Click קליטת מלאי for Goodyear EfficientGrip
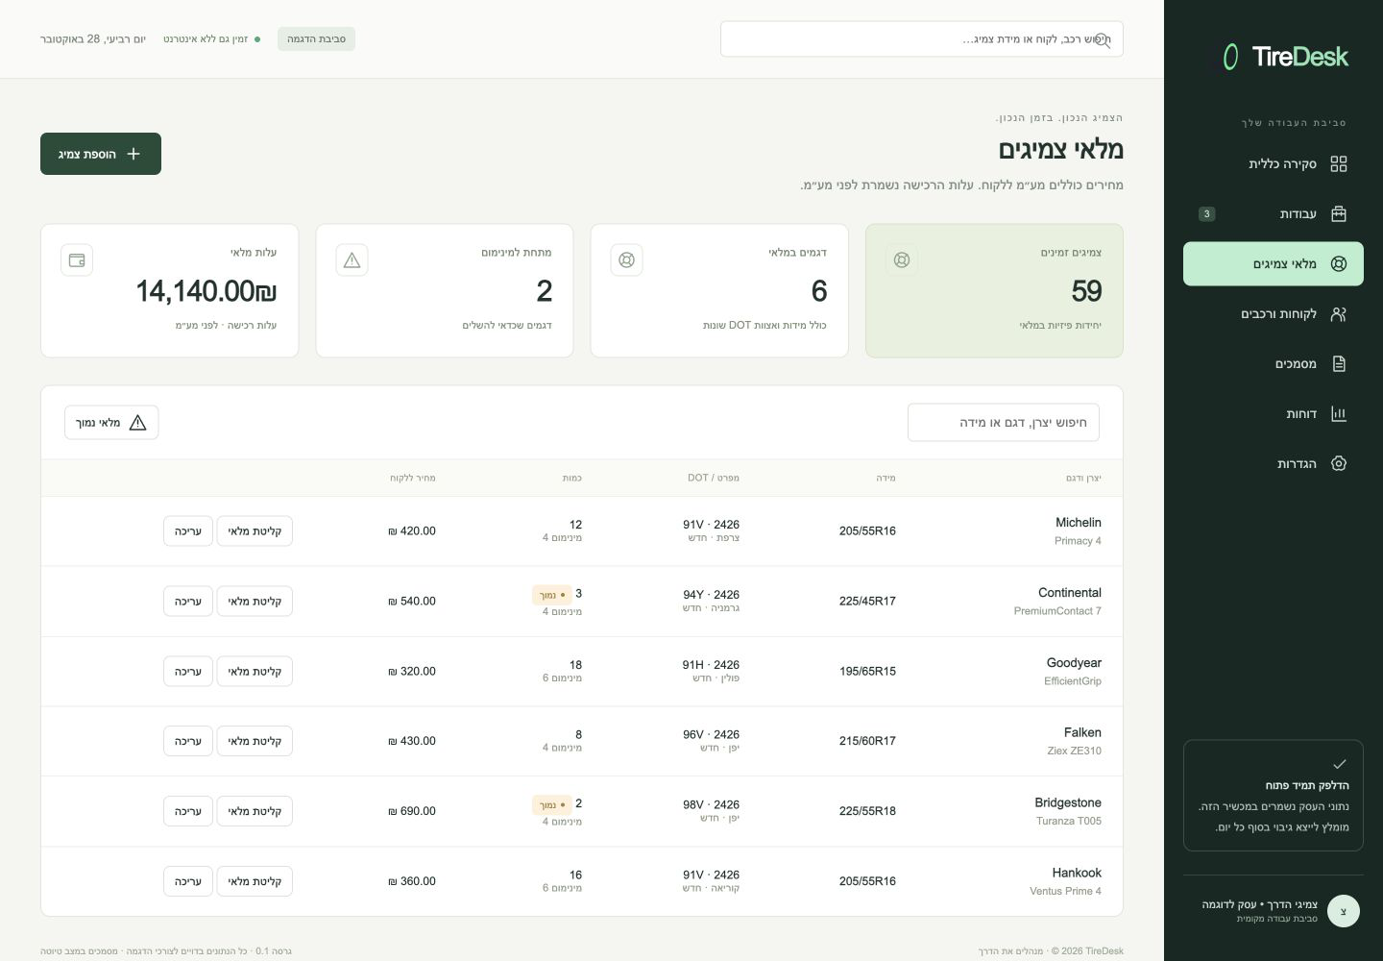The image size is (1383, 961). click(255, 671)
